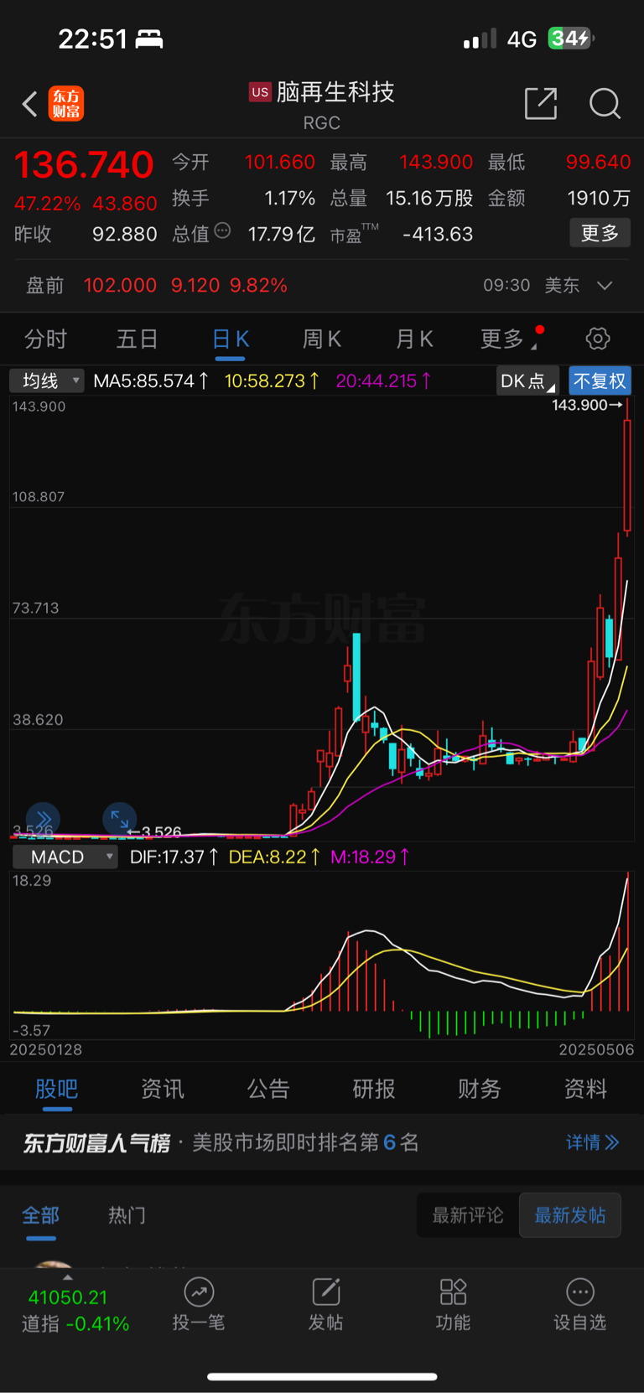Tap the DIF:17.37 value
The image size is (644, 1393).
tap(174, 857)
